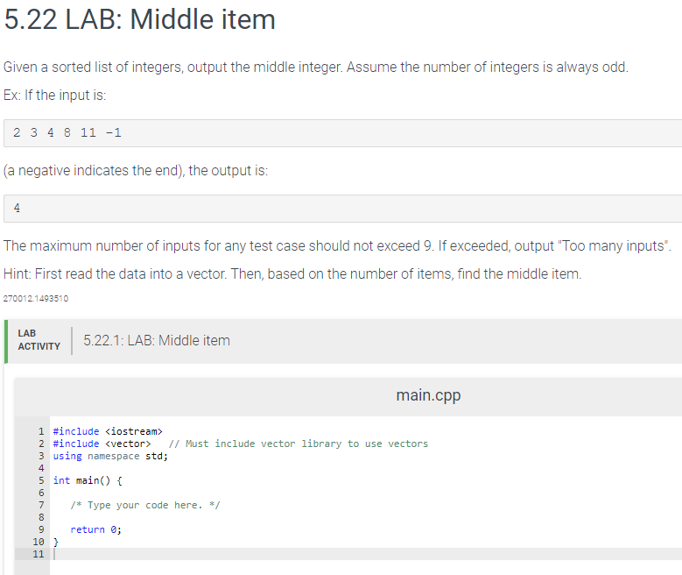This screenshot has height=575, width=682.
Task: Click the 270012.1493510 identifier text
Action: click(x=36, y=298)
